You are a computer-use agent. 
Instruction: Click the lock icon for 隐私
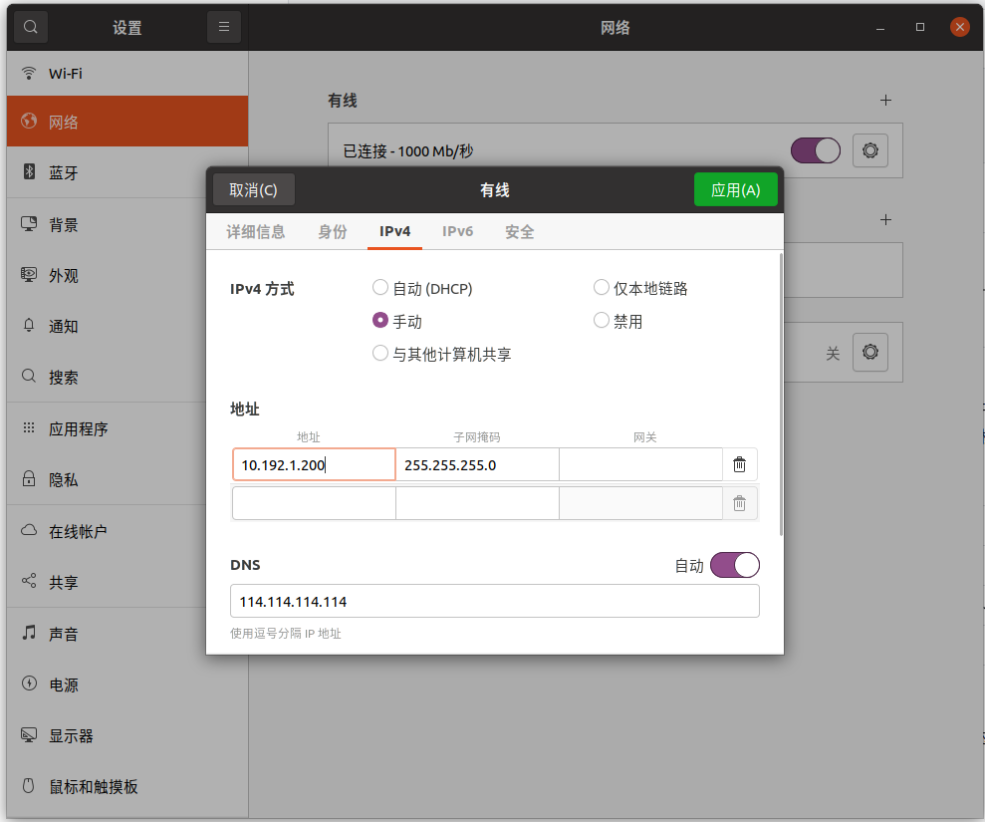click(x=29, y=479)
